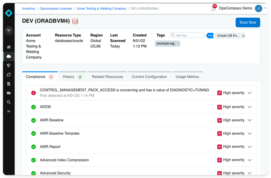Viewport: 271px width, 178px height.
Task: Click the databases/oracle resource type value
Action: point(69,41)
